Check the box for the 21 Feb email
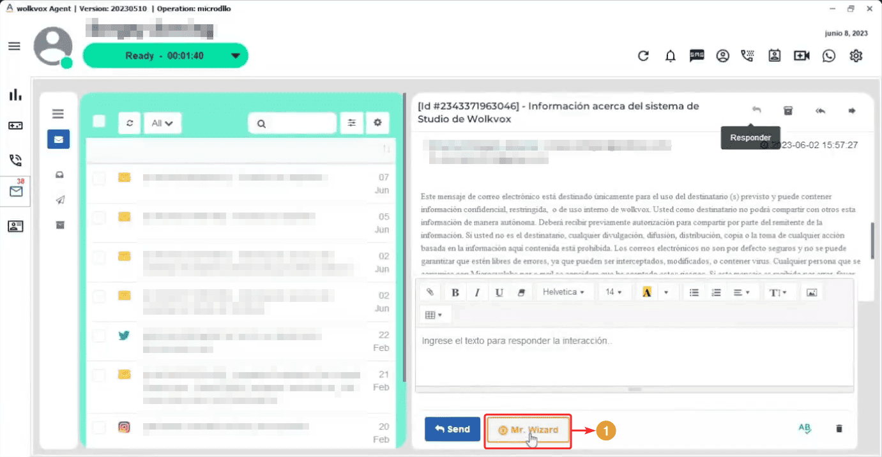 (99, 375)
